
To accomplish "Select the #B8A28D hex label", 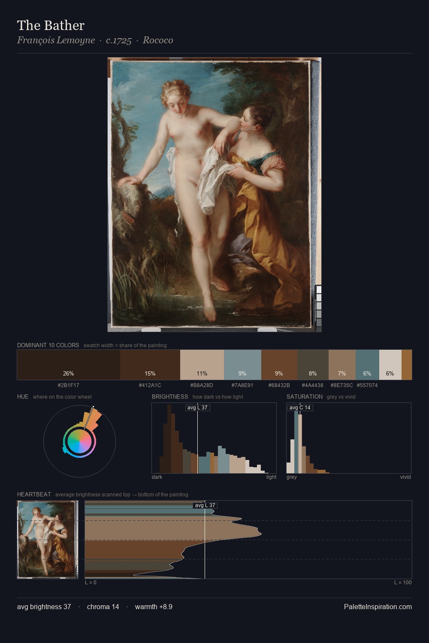I will coord(202,385).
